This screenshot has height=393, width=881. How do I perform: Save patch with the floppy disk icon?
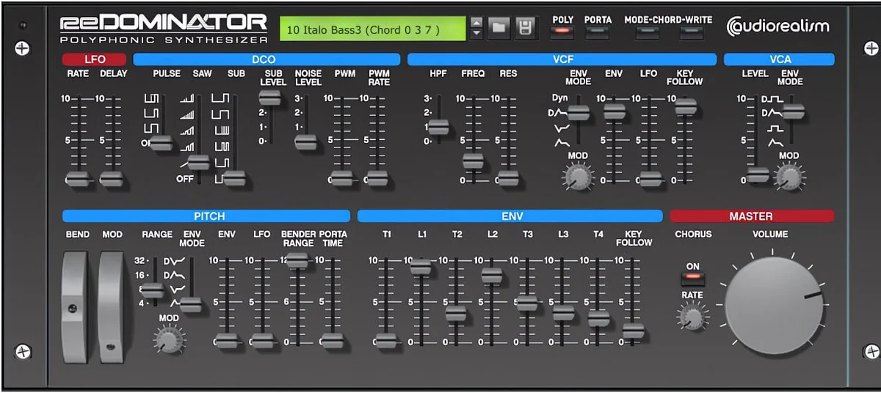[525, 29]
